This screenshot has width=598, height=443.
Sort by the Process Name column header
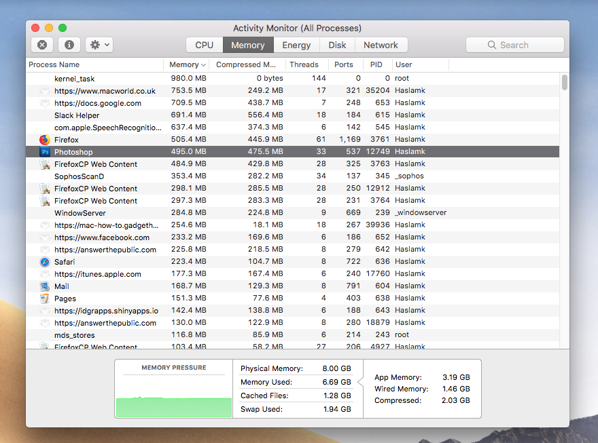tap(94, 64)
